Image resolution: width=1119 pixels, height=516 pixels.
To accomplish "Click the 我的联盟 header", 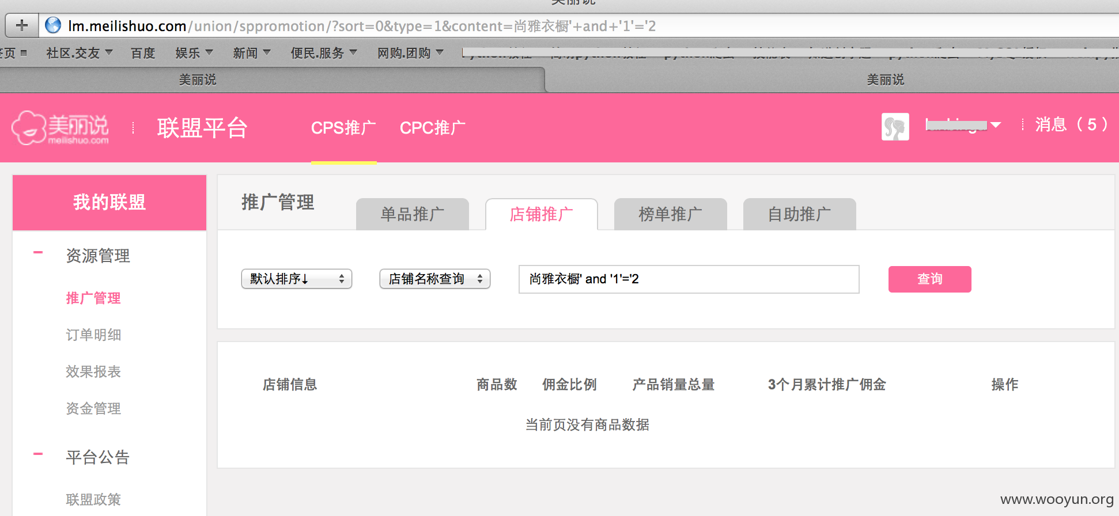I will pos(109,203).
